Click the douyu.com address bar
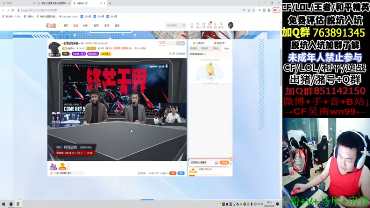This screenshot has width=370, height=208. tap(130, 10)
